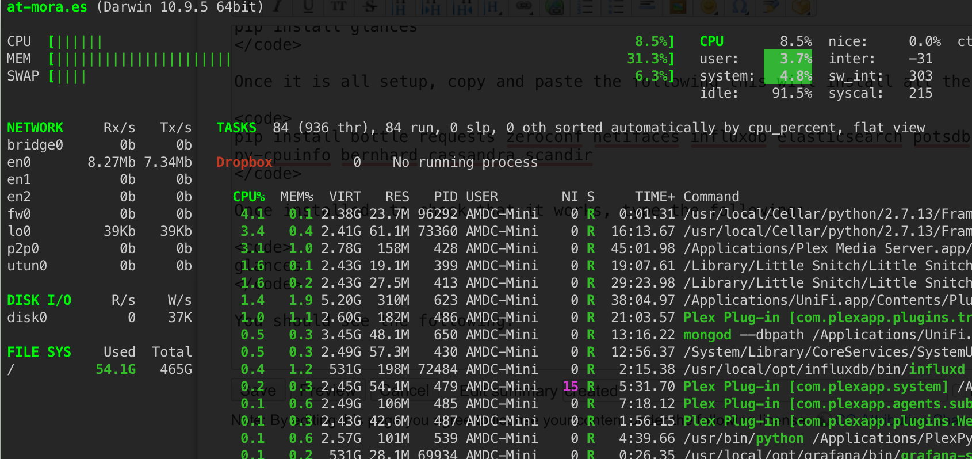Viewport: 972px width, 459px height.
Task: Click the DISK I/O section heading
Action: pos(39,300)
